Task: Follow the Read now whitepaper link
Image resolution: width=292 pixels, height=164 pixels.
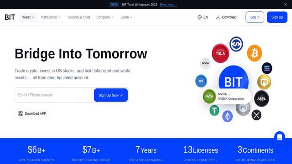Action: coord(168,5)
